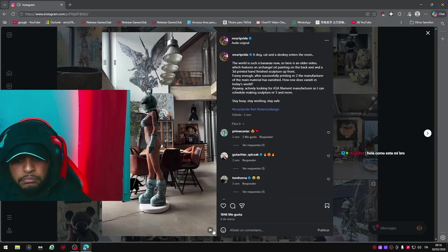Expand Ver respuestas (1) under tomhorna

click(x=253, y=192)
